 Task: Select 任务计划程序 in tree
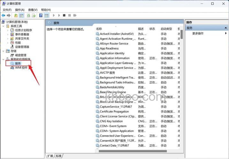point(23,30)
